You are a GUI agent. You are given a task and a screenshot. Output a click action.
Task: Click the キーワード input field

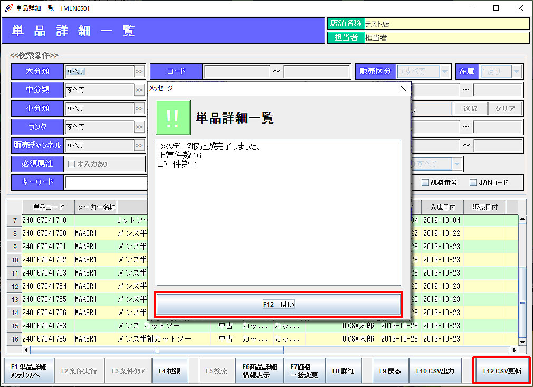(106, 183)
